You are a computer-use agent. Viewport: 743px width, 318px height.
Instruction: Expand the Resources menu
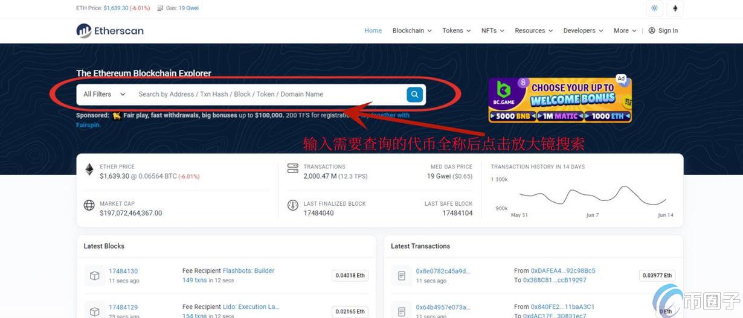(533, 31)
